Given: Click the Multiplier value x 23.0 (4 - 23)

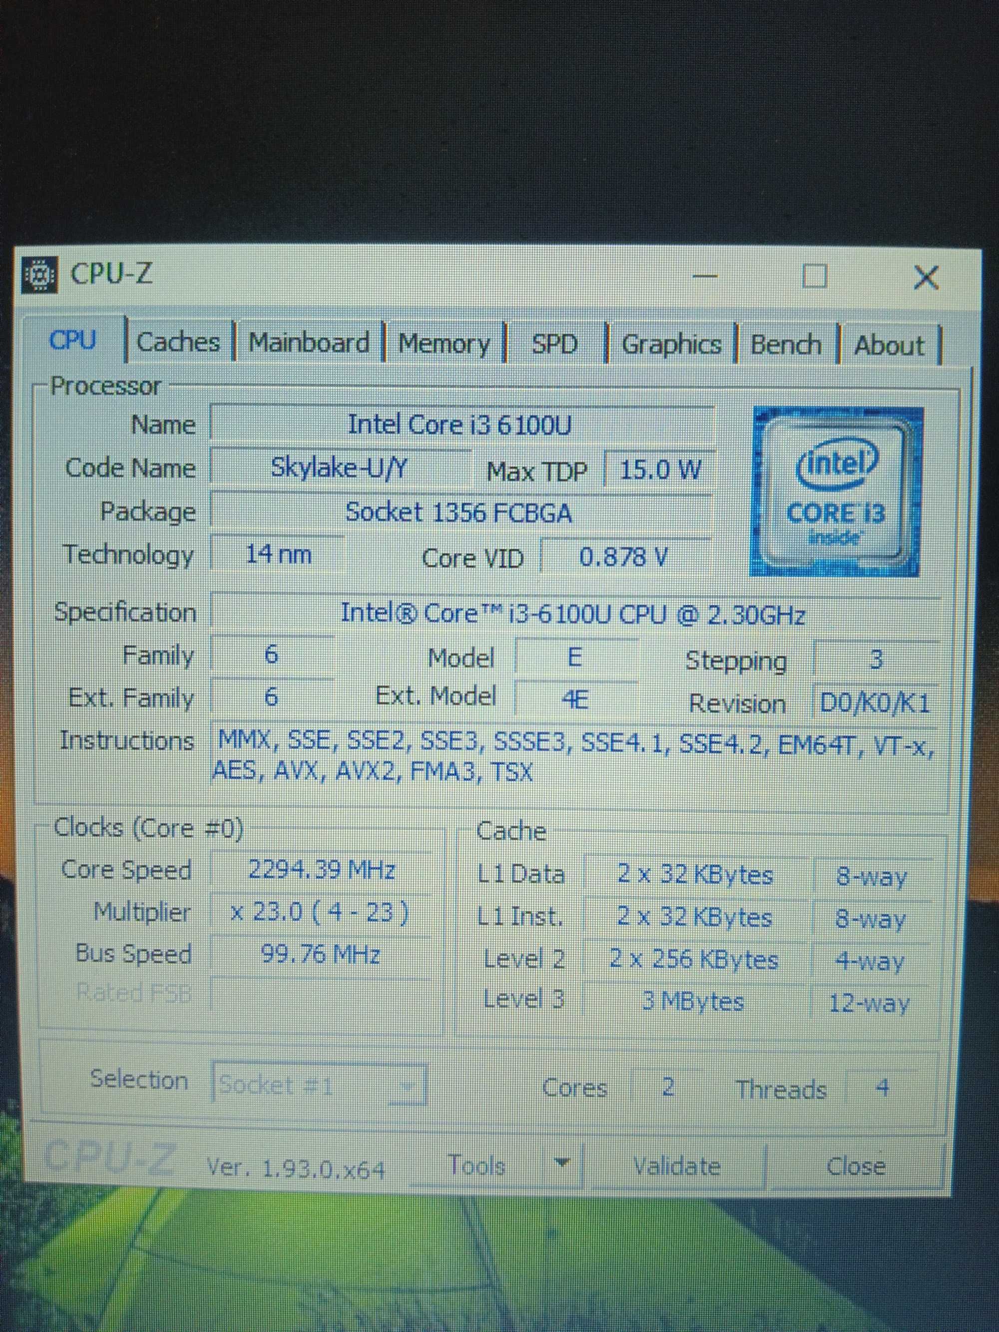Looking at the screenshot, I should 321,912.
